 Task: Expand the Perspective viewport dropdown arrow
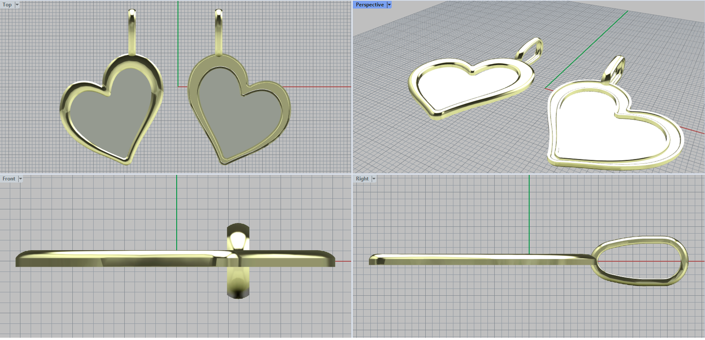(x=389, y=5)
